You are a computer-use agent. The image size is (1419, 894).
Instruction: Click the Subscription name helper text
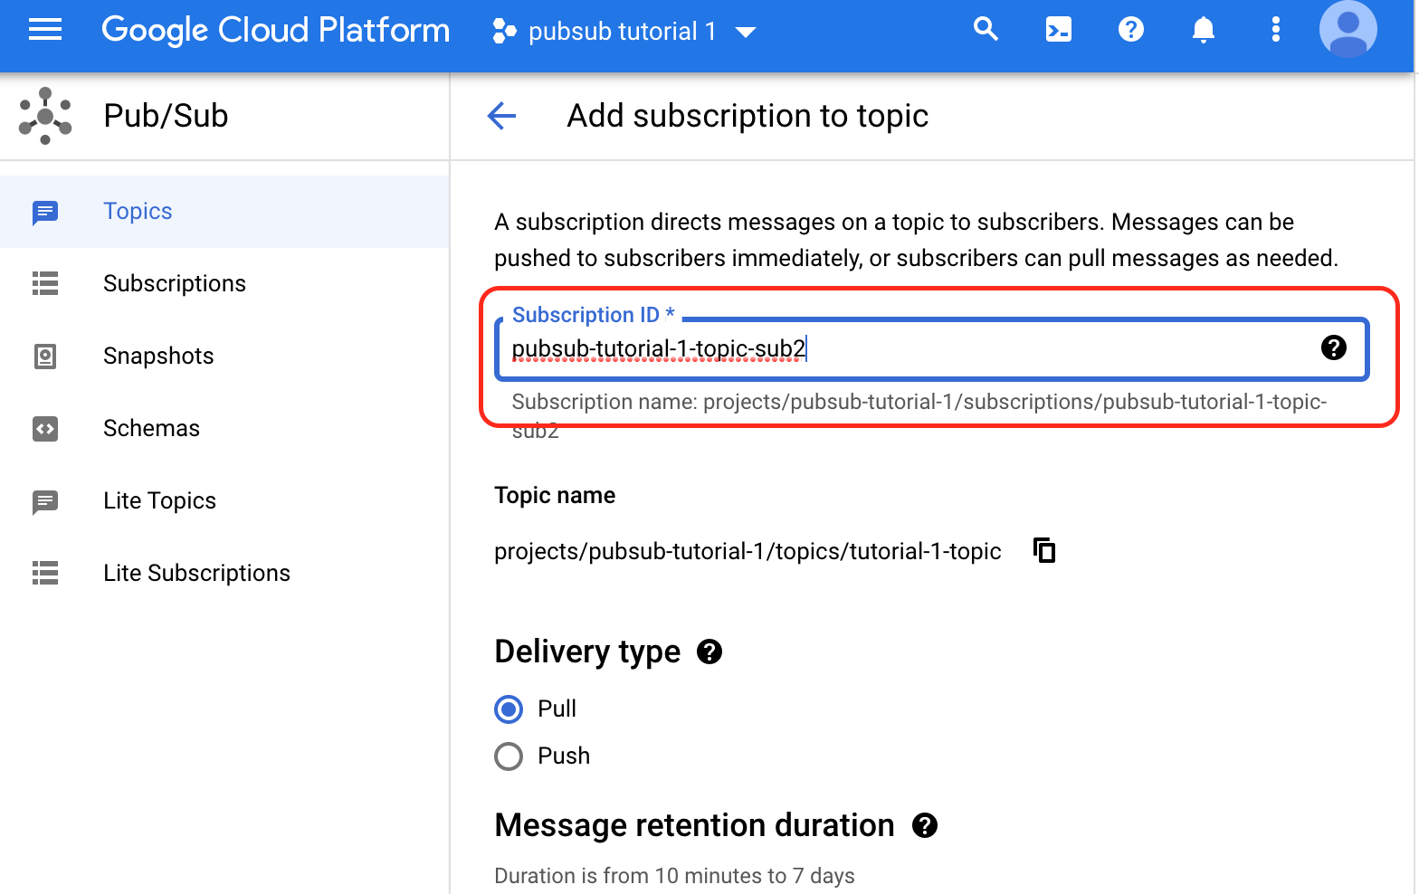coord(919,415)
